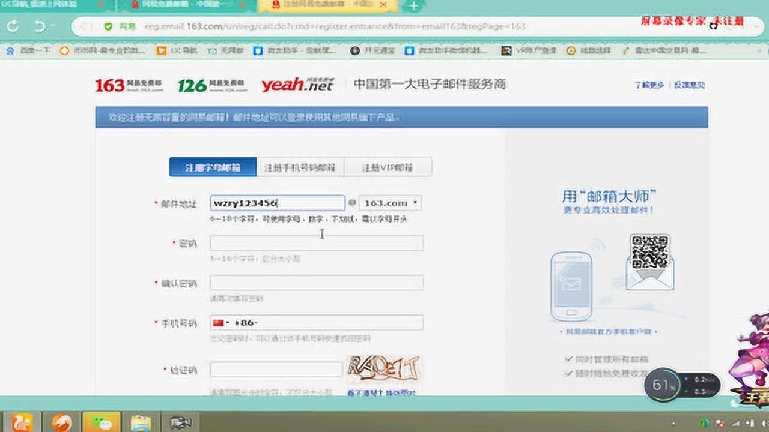Screen dimensions: 769x432
Task: Click the 了解更多 link
Action: point(649,85)
